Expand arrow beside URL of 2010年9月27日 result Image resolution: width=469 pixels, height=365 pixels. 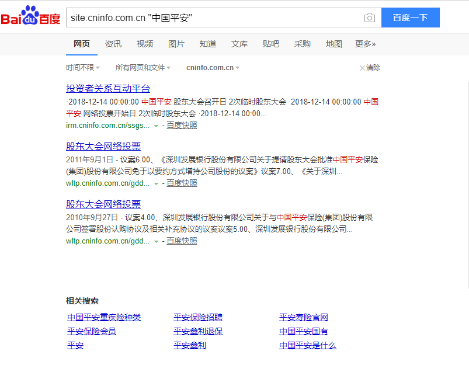coord(156,241)
